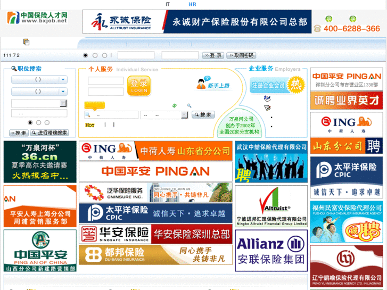The width and height of the screenshot is (387, 290).
Task: Click the 搜索 button in the job search panel
Action: 19,133
